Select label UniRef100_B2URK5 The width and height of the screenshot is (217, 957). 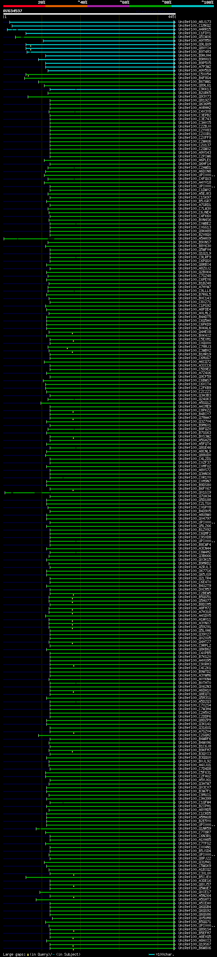click(195, 93)
